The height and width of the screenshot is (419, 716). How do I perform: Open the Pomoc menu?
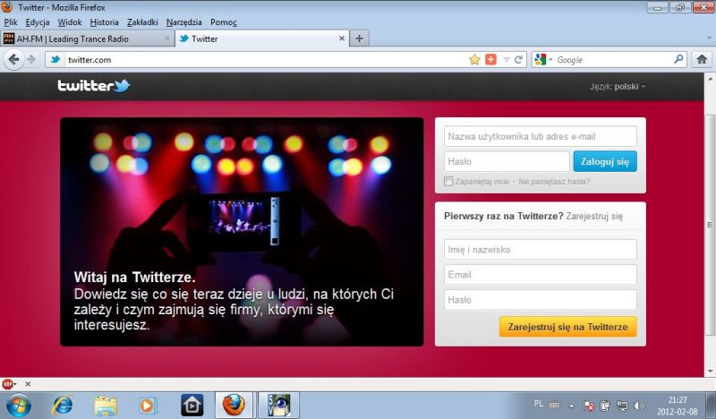223,21
